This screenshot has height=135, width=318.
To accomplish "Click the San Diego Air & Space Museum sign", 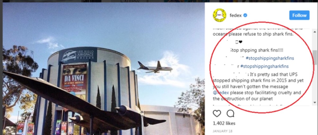I will tap(78, 55).
